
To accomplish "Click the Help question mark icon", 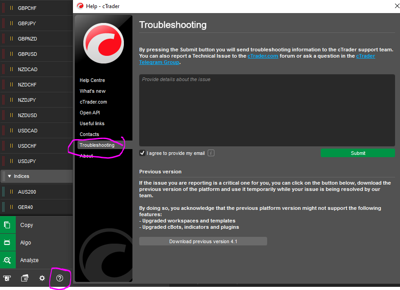I will [x=60, y=278].
